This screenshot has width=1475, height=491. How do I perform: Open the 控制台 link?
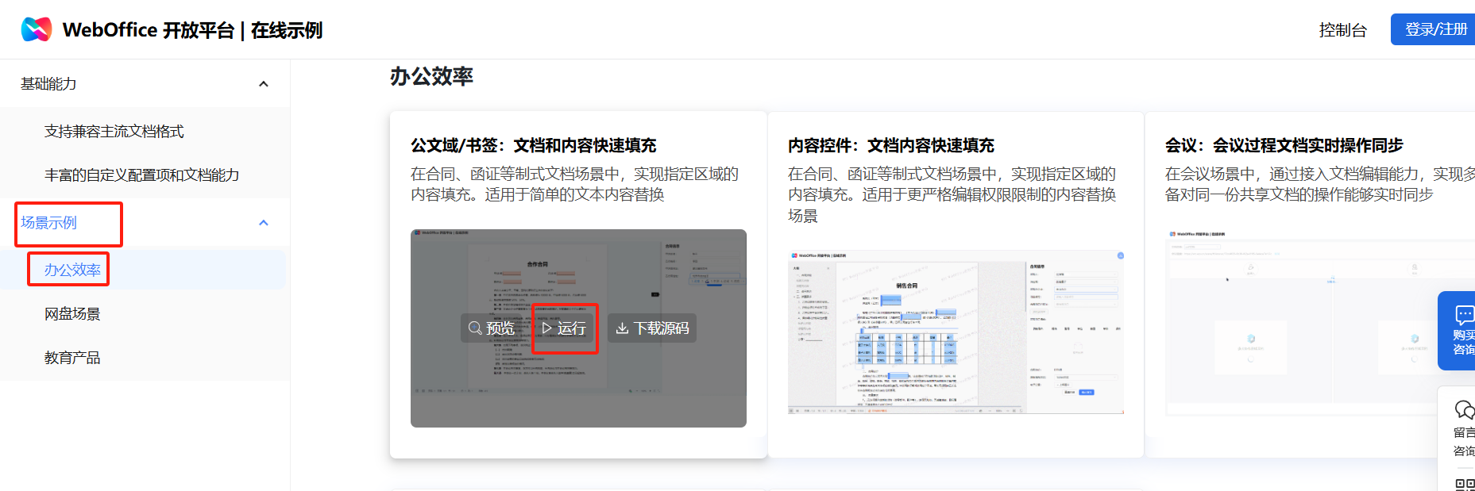[1342, 30]
